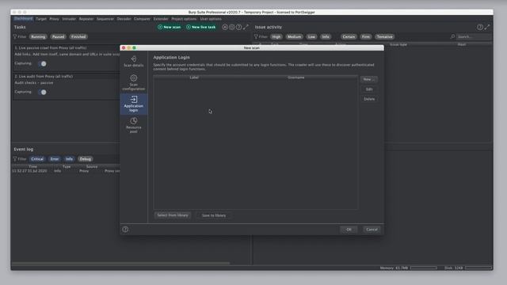Toggle the Firm confidence filter
The height and width of the screenshot is (285, 507).
point(366,37)
